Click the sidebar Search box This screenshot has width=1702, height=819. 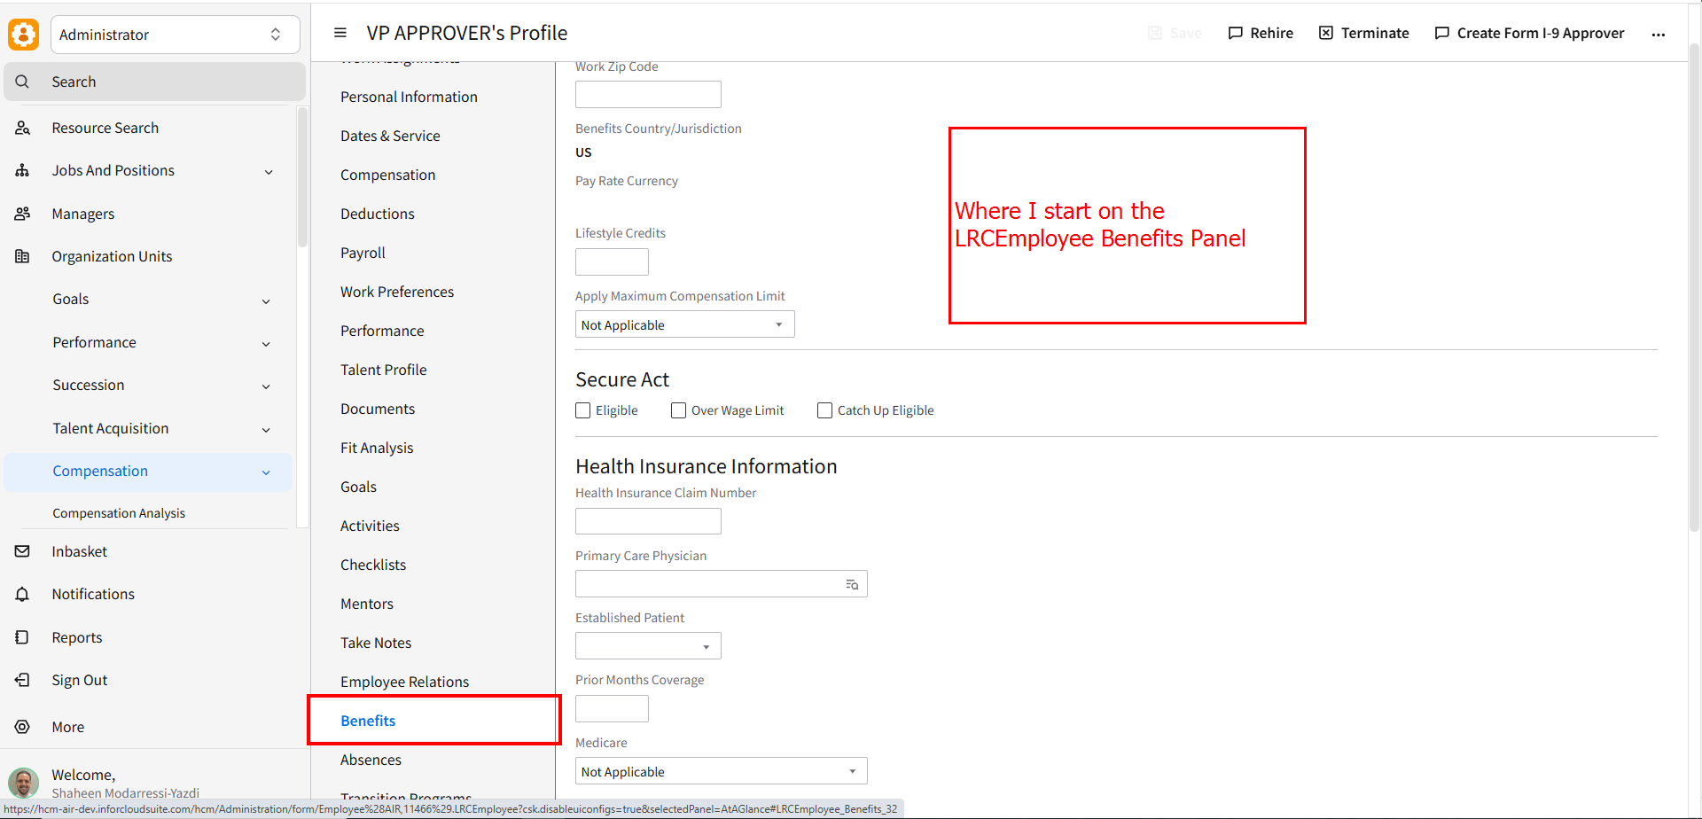(155, 82)
